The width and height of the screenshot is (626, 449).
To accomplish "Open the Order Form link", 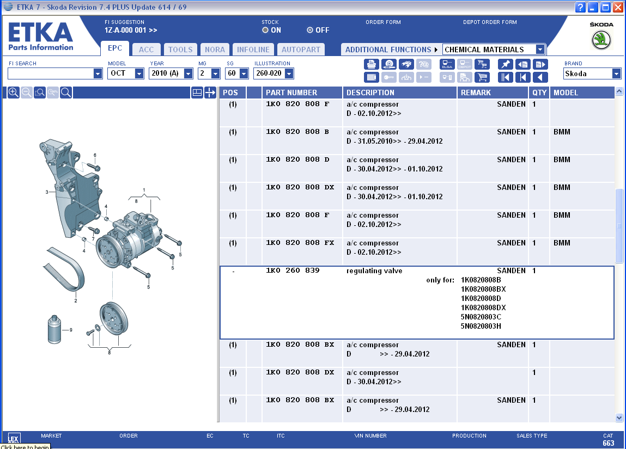I will coord(383,22).
